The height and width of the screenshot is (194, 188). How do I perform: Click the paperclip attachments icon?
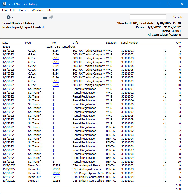coord(51,17)
